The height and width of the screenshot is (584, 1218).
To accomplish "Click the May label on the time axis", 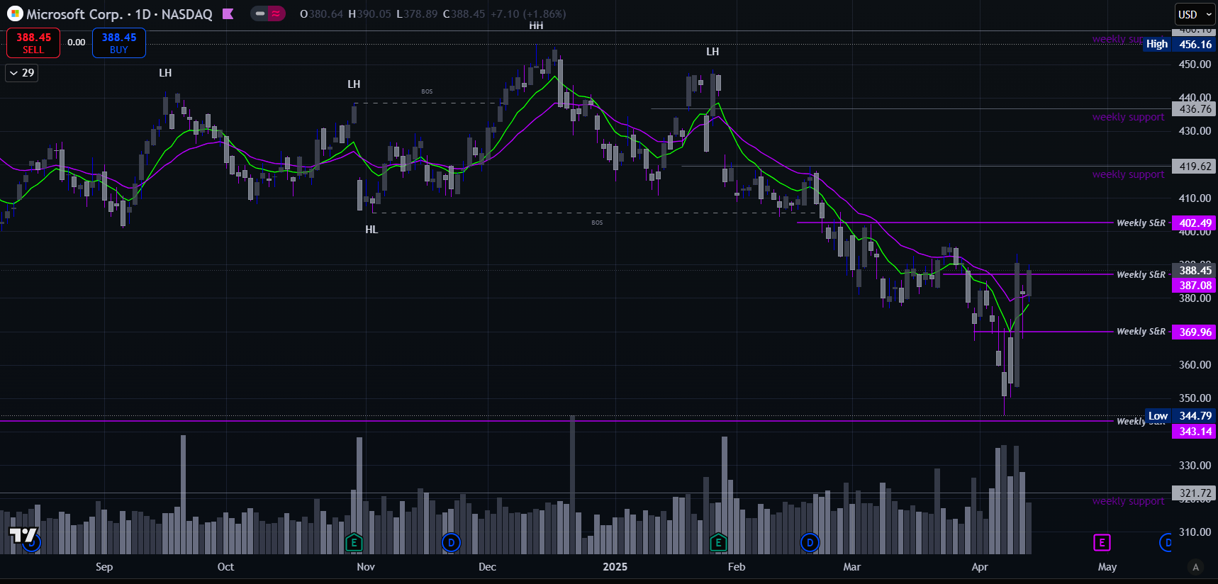I will 1107,567.
